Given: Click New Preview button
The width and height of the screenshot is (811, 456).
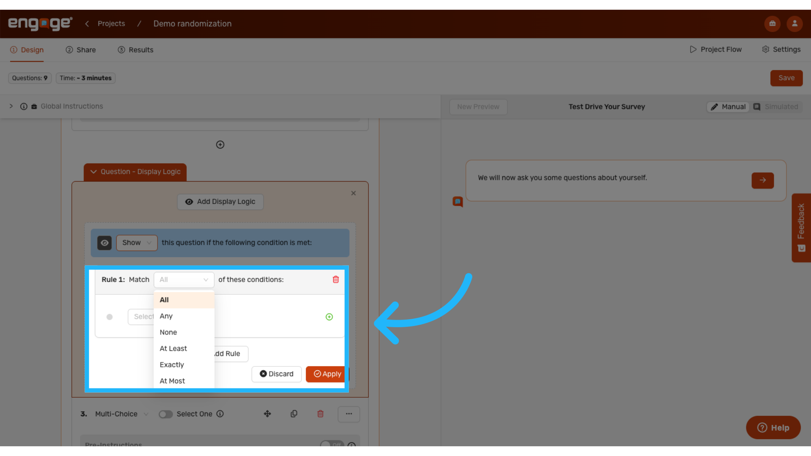Looking at the screenshot, I should tap(478, 107).
